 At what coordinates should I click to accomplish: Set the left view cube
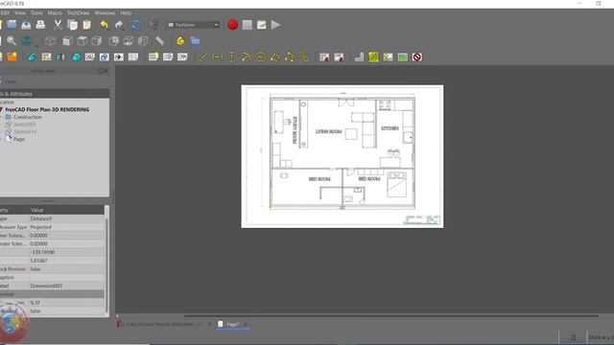(x=143, y=40)
